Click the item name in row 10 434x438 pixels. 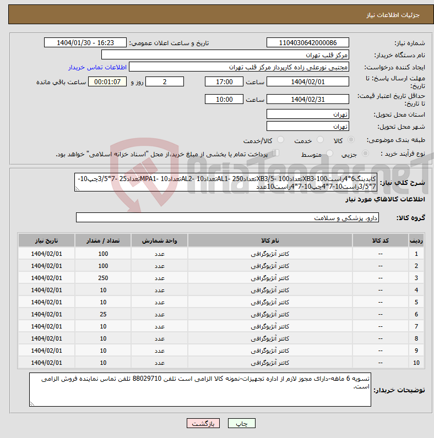pos(270,363)
